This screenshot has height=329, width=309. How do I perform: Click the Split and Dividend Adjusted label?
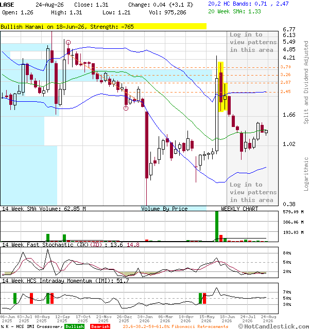click(x=306, y=82)
